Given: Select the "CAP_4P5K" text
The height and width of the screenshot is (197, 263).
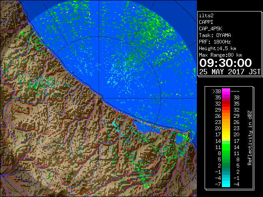Looking at the screenshot, I should pyautogui.click(x=210, y=29).
